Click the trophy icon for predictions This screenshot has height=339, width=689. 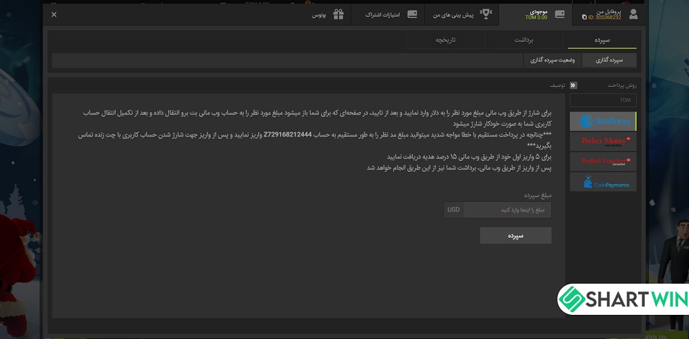click(x=486, y=14)
